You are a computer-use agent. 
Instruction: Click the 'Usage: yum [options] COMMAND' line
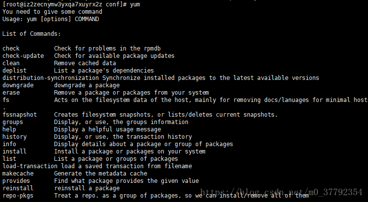click(51, 19)
